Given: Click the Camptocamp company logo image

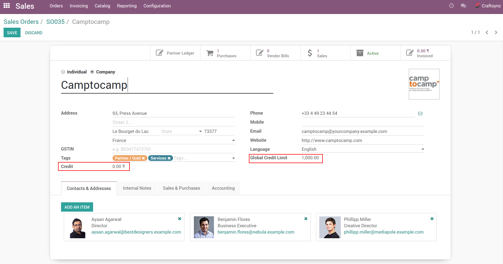Looking at the screenshot, I should [424, 84].
